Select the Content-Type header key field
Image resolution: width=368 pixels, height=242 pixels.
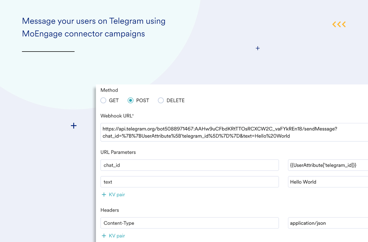coord(189,223)
